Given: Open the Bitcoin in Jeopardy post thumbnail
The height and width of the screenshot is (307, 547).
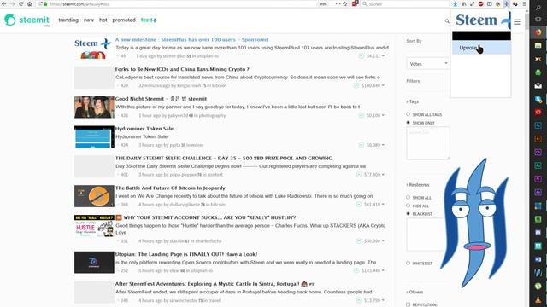Looking at the screenshot, I should coord(94,196).
